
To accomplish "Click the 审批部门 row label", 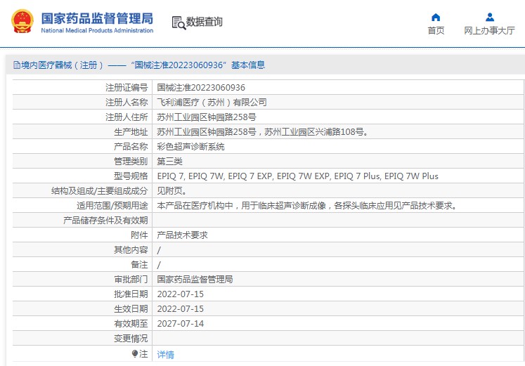I will 131,279.
